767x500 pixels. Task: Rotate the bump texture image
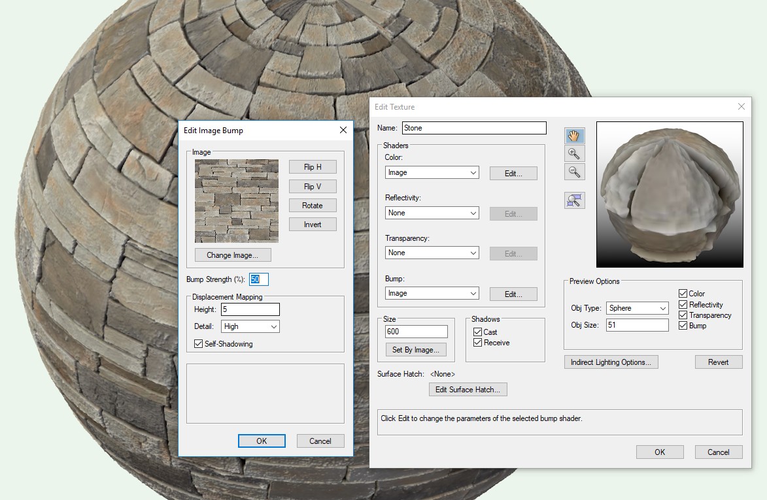point(312,206)
